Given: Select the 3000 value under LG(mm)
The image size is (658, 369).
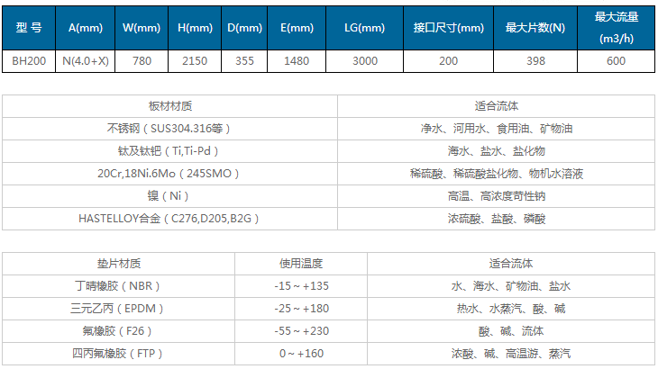Looking at the screenshot, I should tap(364, 61).
